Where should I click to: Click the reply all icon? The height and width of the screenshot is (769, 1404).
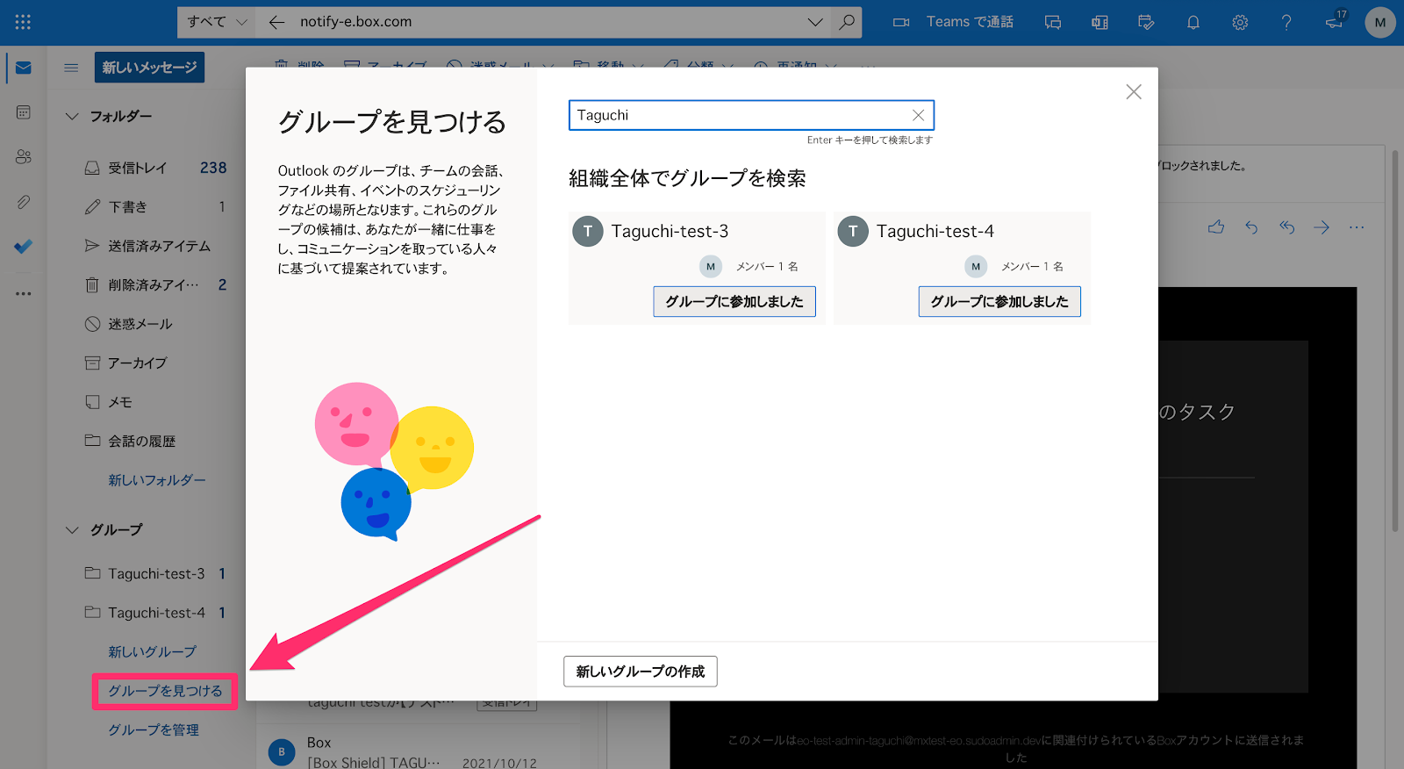click(1286, 227)
